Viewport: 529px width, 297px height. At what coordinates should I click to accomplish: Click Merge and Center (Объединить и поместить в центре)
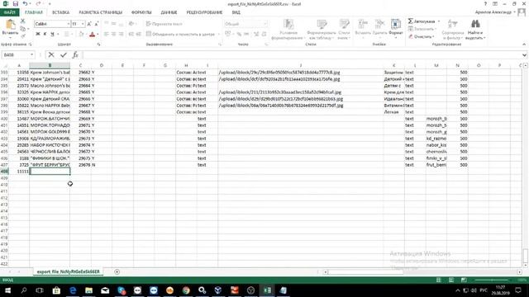(180, 34)
